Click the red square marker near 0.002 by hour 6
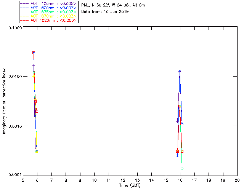The image size is (244, 195). pos(37,111)
